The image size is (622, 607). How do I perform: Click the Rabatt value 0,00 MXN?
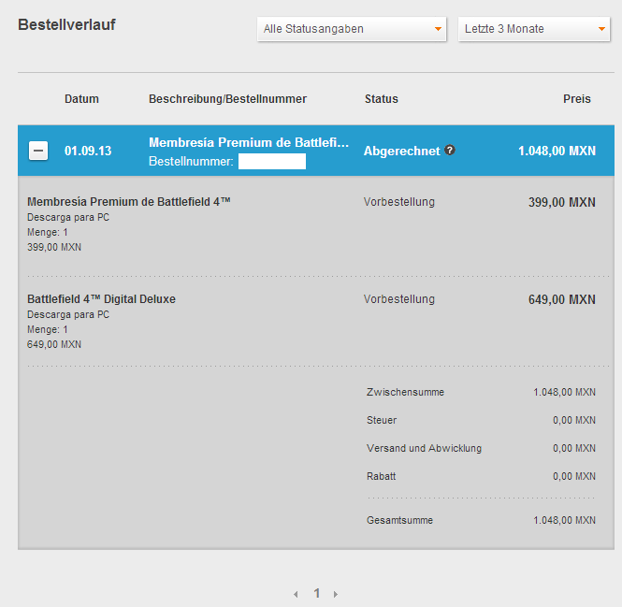click(x=574, y=476)
